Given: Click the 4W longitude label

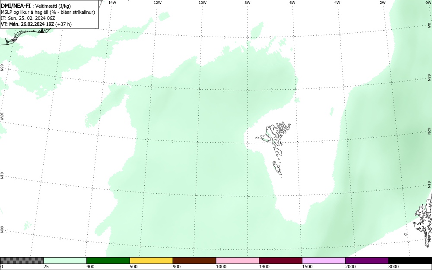Looking at the screenshot, I should point(337,3).
